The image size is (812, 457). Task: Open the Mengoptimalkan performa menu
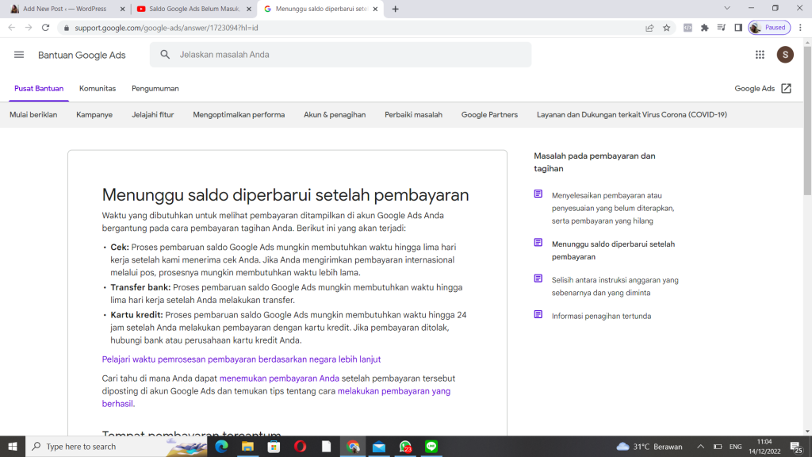click(x=239, y=114)
